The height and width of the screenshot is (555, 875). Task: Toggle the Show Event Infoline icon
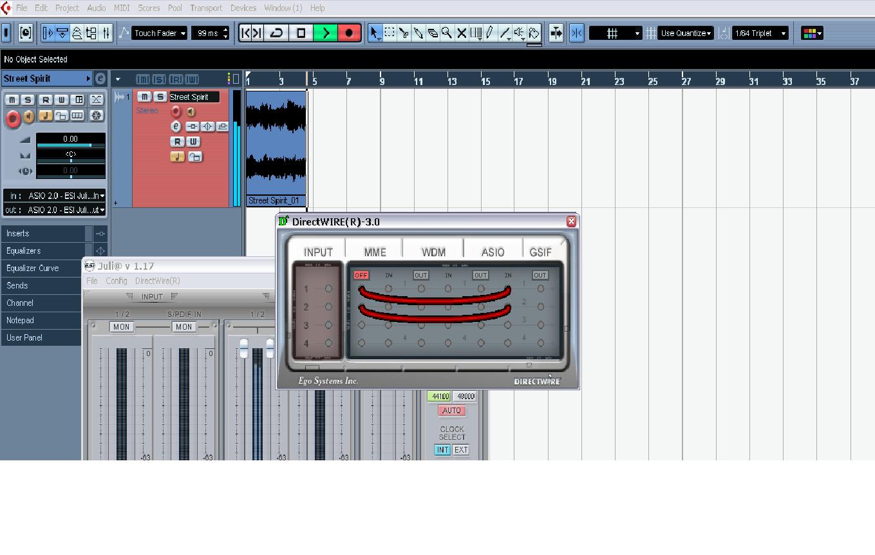click(x=62, y=33)
